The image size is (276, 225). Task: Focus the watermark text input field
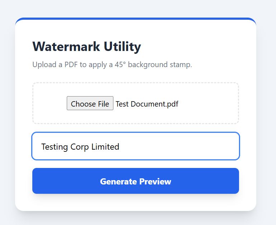(x=136, y=146)
